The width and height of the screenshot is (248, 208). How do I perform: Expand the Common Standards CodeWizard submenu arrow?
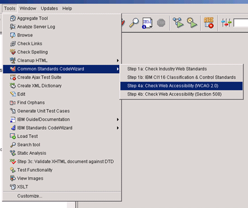[x=118, y=69]
